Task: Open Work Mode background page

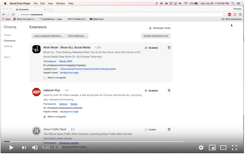Action: 69,73
